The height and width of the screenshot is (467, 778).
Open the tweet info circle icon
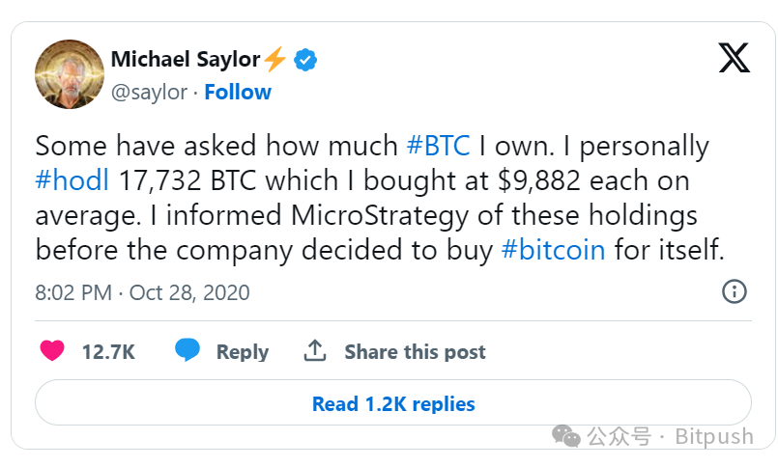pyautogui.click(x=735, y=291)
